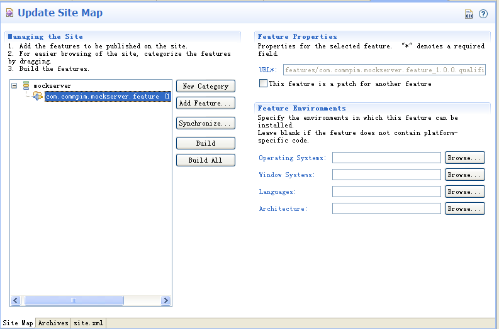This screenshot has width=499, height=329.
Task: Browse for Operating Systems
Action: (x=464, y=158)
